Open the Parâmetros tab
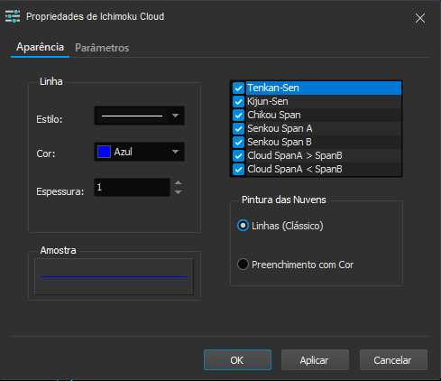Image resolution: width=441 pixels, height=381 pixels. click(x=102, y=48)
